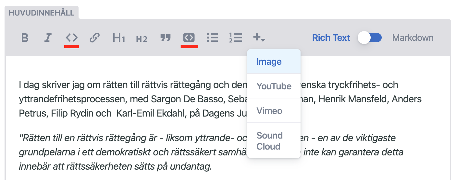Toggle the Rich Text/Markdown switch
Viewport: 457px width, 180px height.
pyautogui.click(x=370, y=38)
